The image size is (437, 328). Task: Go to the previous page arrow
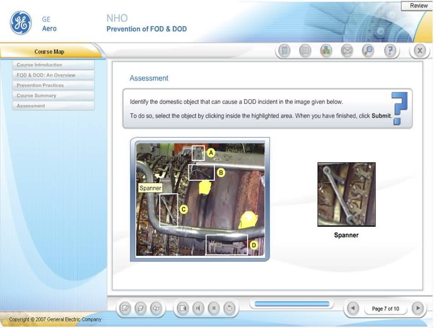coord(352,308)
